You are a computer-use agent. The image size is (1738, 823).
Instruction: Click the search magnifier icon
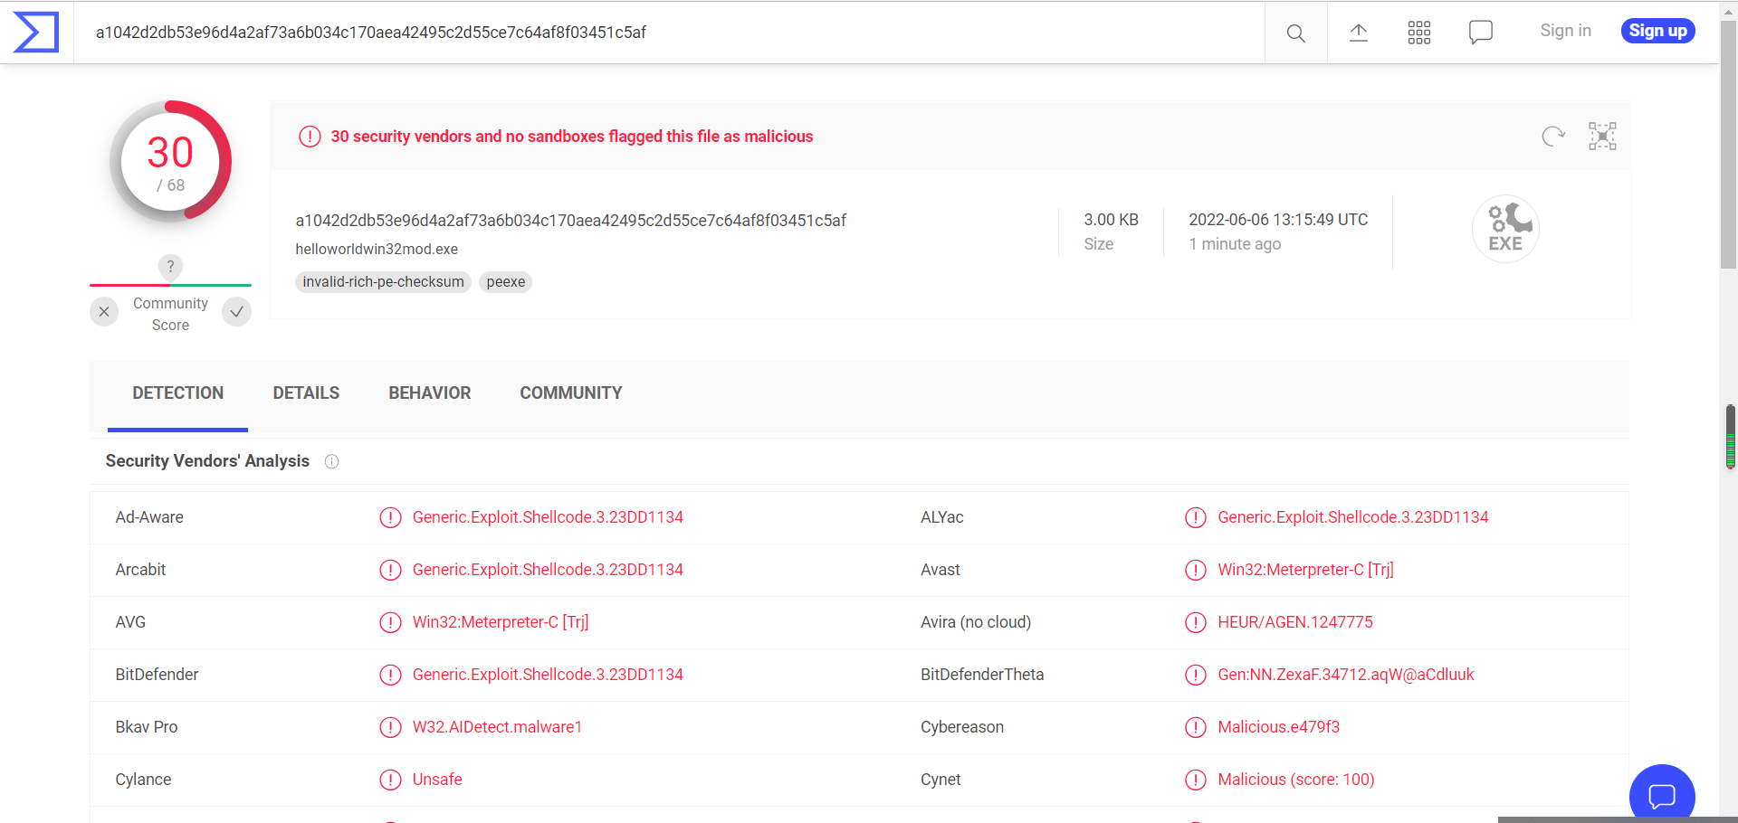1295,33
